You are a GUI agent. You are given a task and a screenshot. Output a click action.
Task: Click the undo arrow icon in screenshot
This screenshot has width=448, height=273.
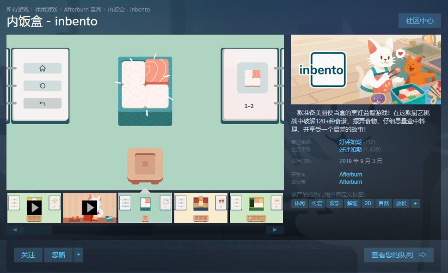coord(42,103)
